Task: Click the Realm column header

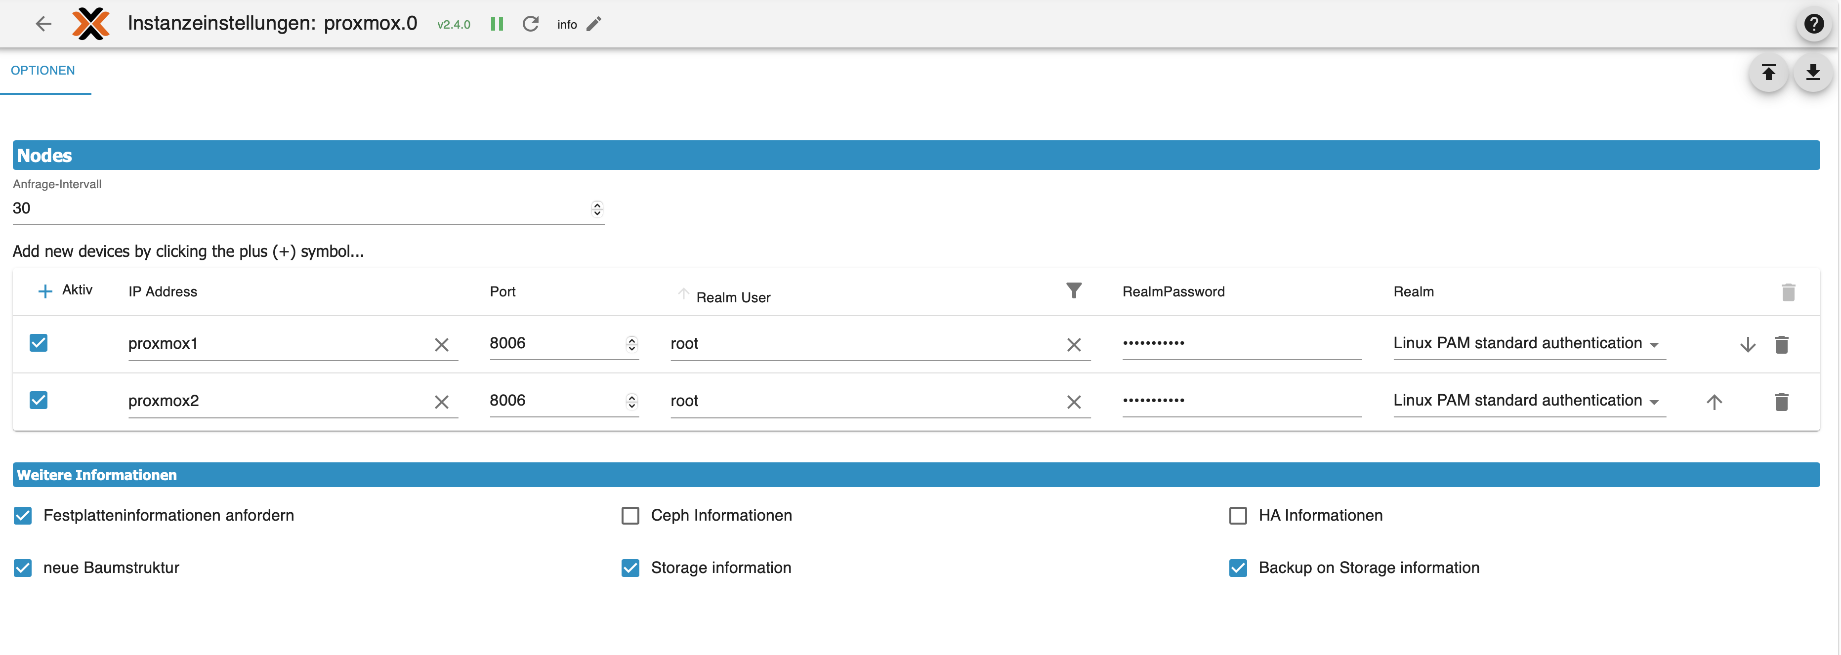Action: point(1413,291)
